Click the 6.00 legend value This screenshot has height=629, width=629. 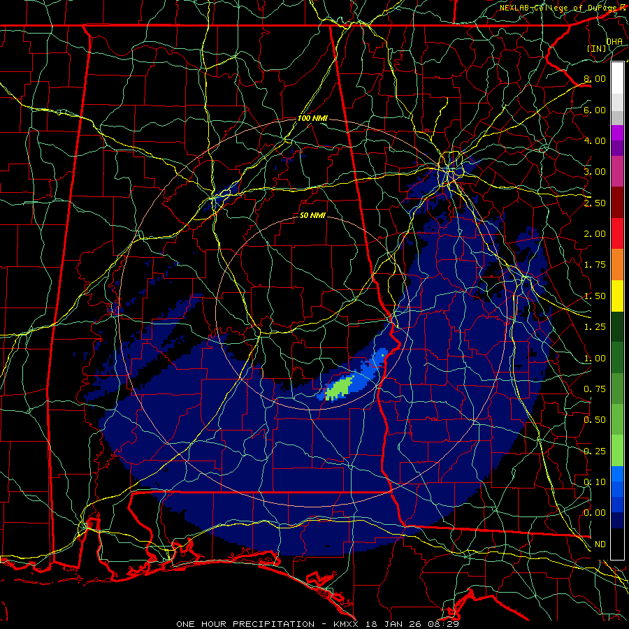(x=595, y=110)
